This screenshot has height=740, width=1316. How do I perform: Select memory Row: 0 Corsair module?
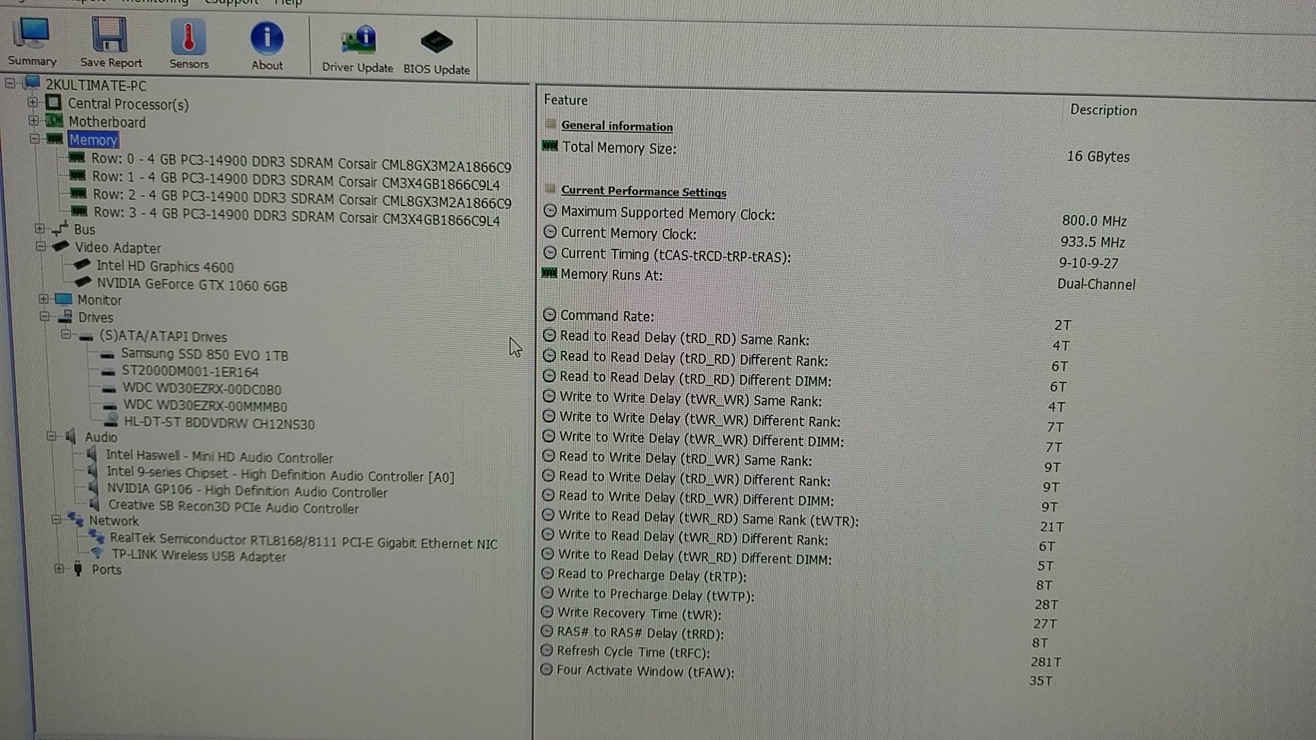click(x=301, y=163)
